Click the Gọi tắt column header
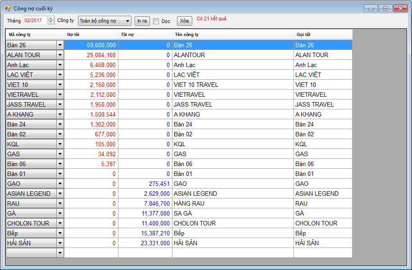The width and height of the screenshot is (412, 270). coord(323,35)
